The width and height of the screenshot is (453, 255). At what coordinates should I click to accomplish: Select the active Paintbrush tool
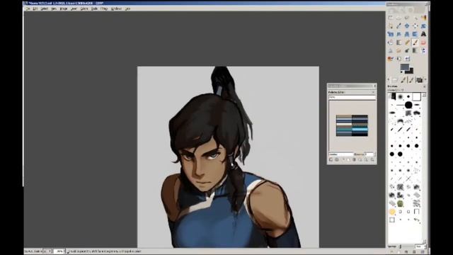tap(415, 42)
